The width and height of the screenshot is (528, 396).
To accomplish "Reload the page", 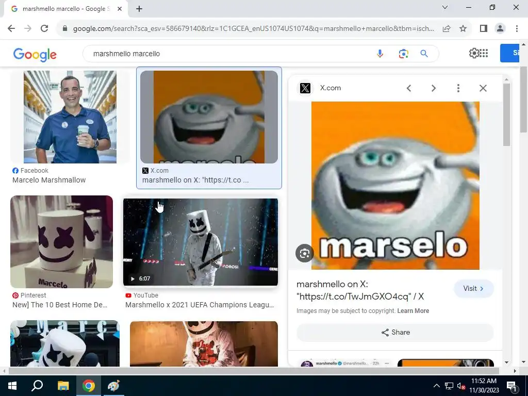I will click(x=44, y=29).
